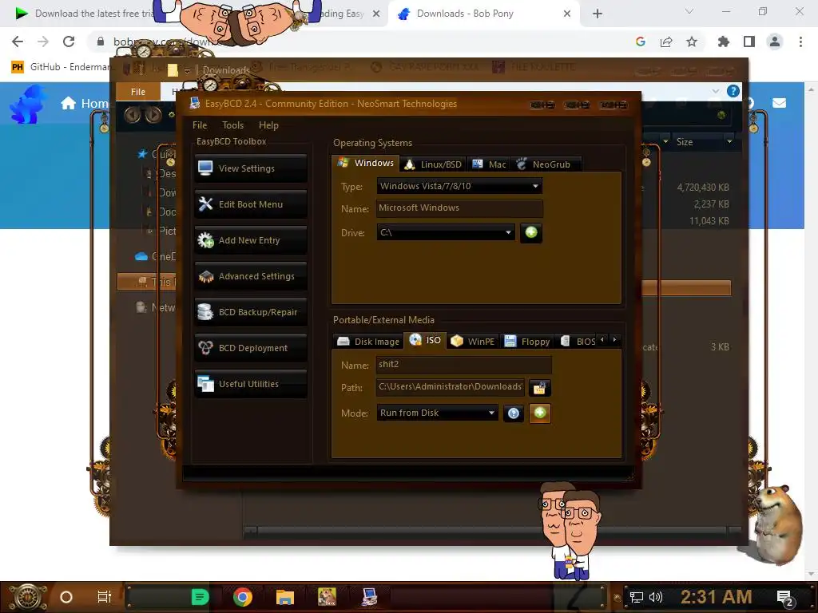
Task: Switch to WinPE tab
Action: point(473,342)
